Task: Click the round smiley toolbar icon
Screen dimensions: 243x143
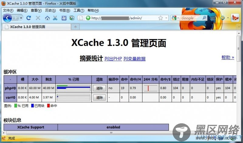Action: click(x=223, y=18)
